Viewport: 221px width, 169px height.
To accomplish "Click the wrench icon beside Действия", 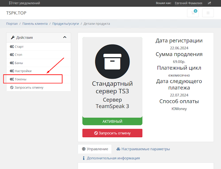I will (13, 37).
